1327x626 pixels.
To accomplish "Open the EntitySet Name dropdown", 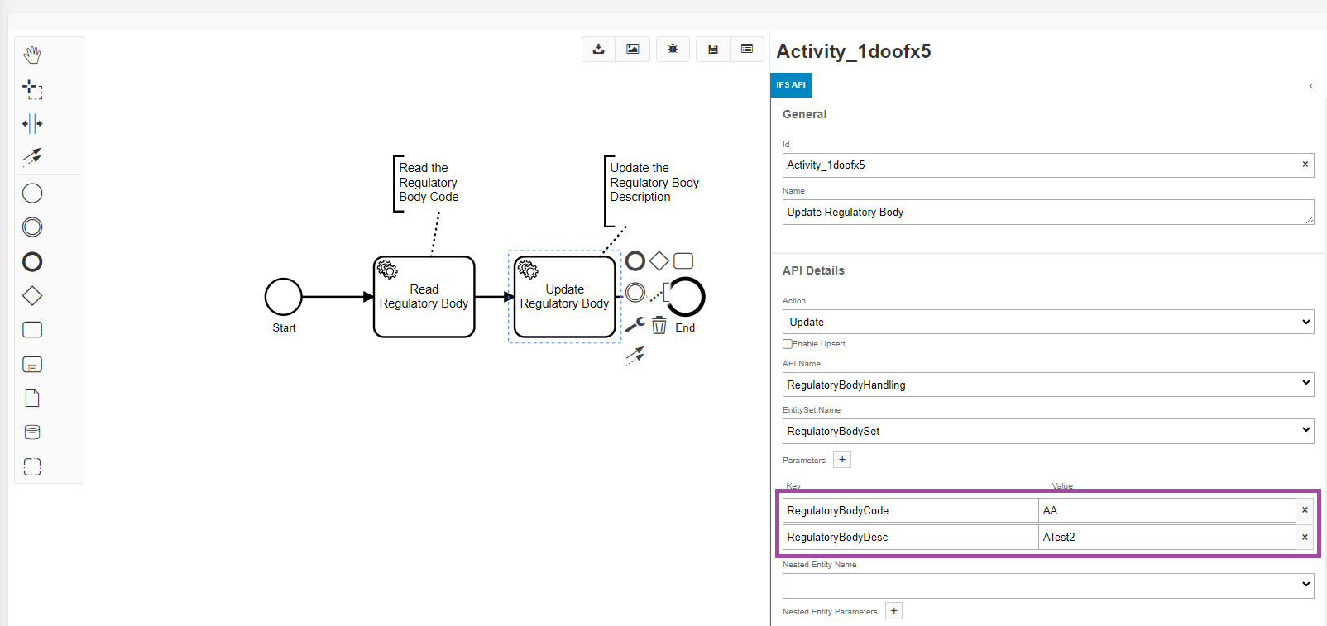I will (x=1047, y=431).
